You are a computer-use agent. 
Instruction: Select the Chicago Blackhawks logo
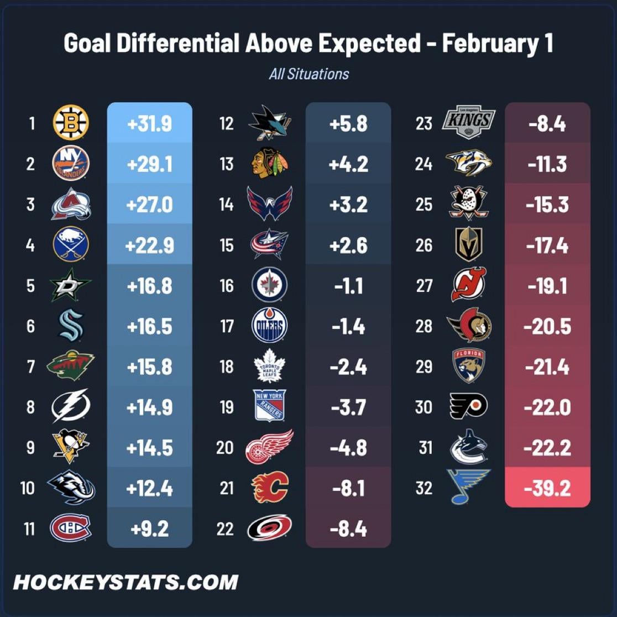pos(270,164)
